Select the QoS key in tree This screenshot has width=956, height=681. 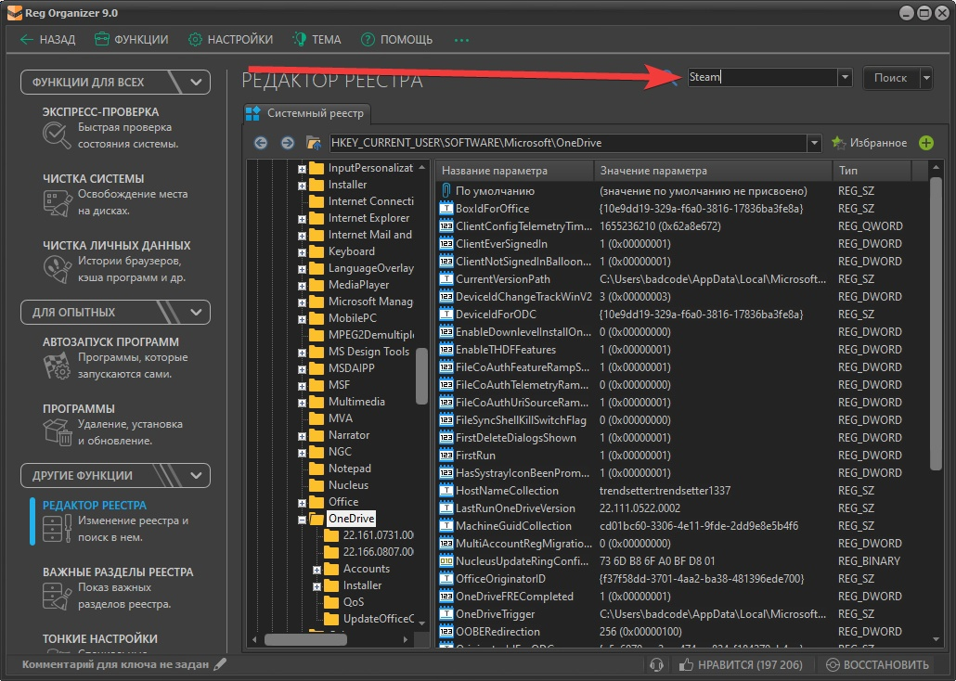(x=354, y=602)
